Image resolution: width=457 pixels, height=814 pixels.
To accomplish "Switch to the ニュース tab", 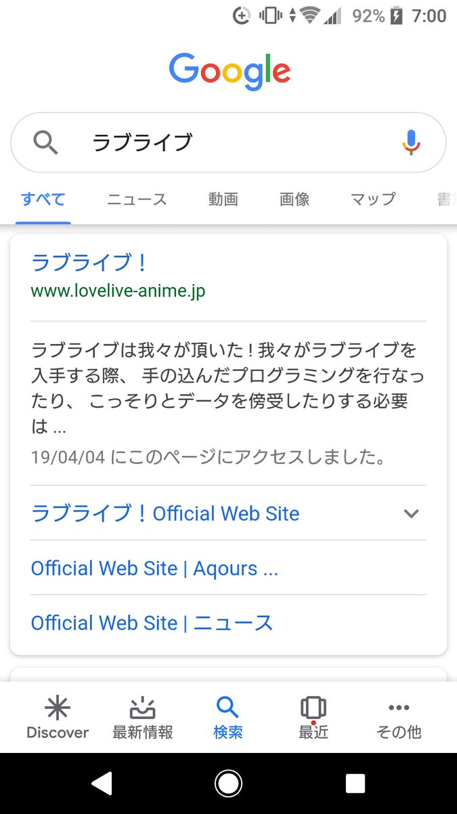I will [x=137, y=199].
